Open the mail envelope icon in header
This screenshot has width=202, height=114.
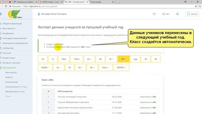[x=154, y=14]
